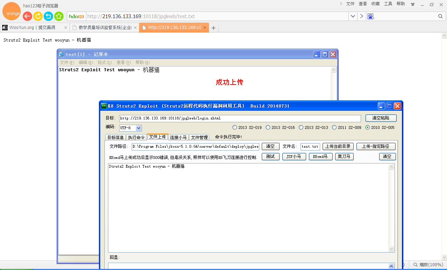Go back with the red arrow button

click(27, 16)
